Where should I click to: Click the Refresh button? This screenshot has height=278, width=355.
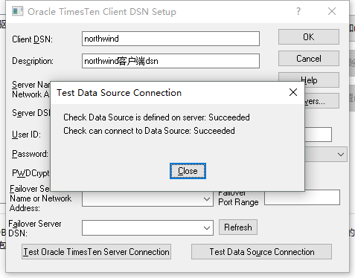[x=238, y=227]
